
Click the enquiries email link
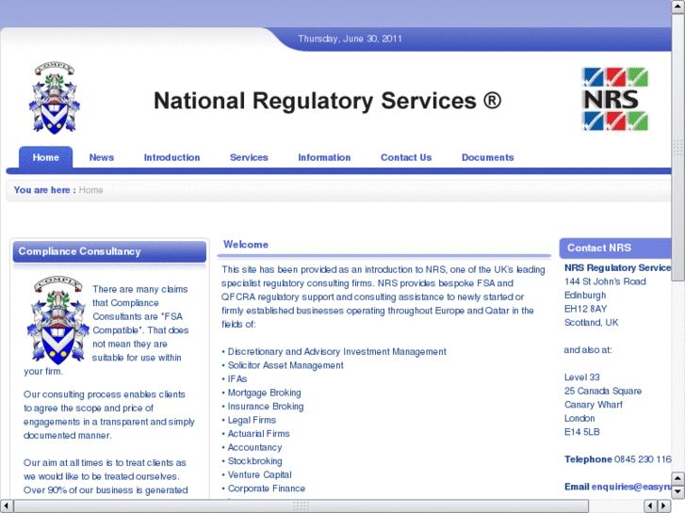(x=631, y=487)
